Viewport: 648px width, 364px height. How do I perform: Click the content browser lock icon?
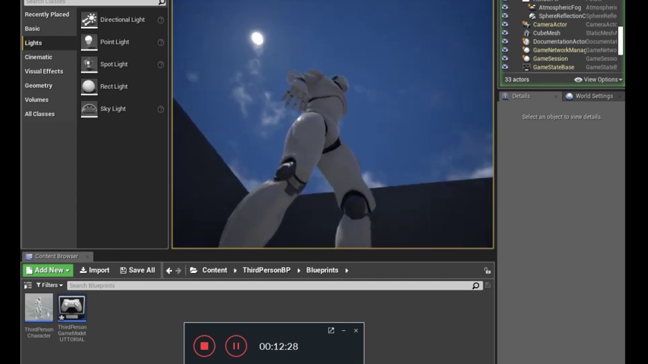[487, 270]
